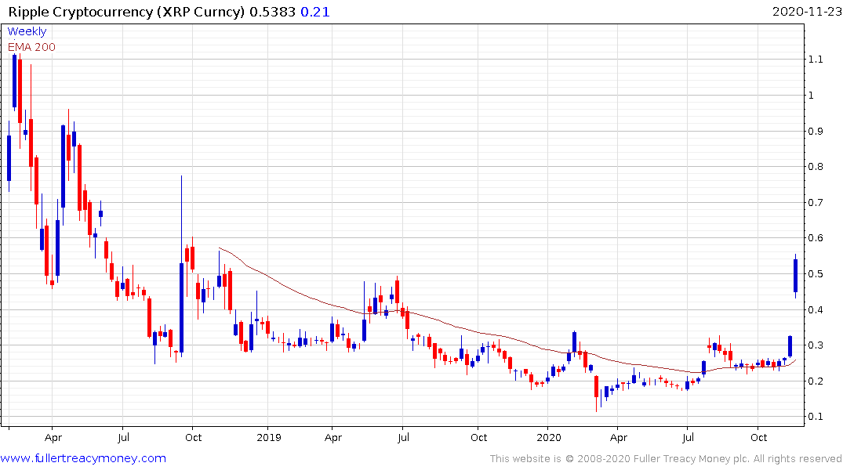Viewport: 843px width, 470px height.
Task: Click the 0.8 price axis label
Action: [x=815, y=167]
